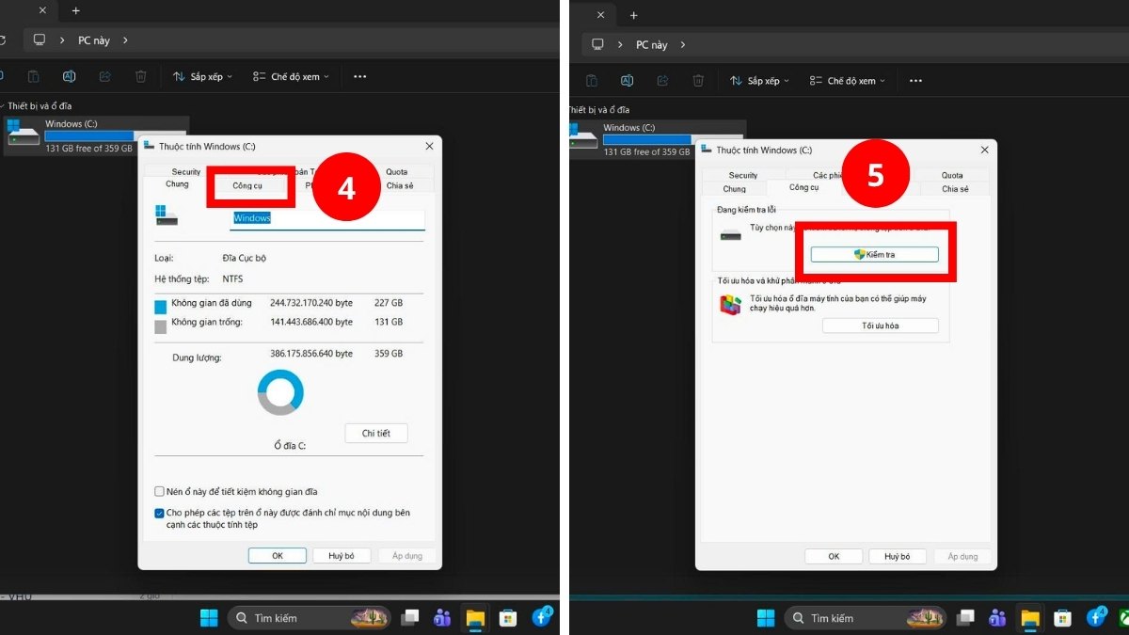Click Start button in right screenshot taskbar
The image size is (1129, 635).
point(767,617)
